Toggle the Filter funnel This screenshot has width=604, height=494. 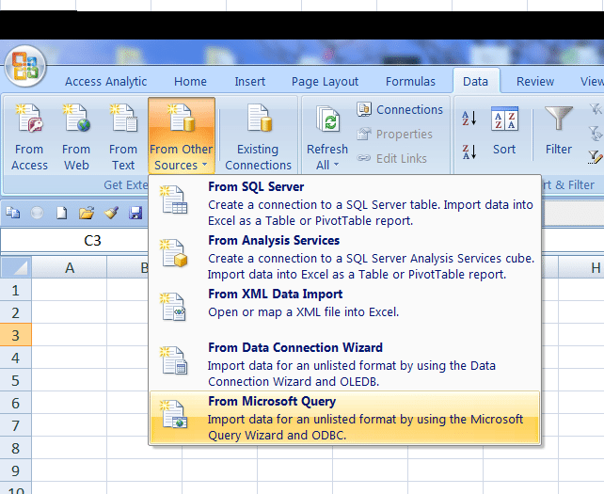(559, 131)
